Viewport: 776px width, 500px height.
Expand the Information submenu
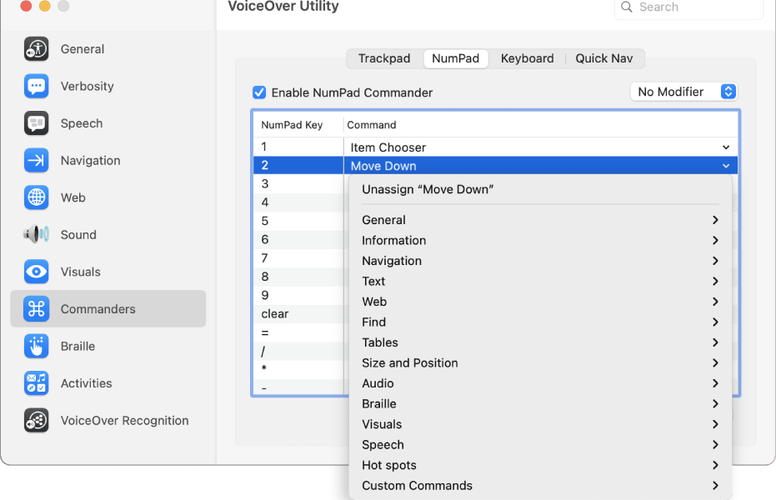540,240
